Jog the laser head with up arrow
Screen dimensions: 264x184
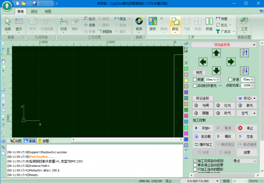[216, 53]
